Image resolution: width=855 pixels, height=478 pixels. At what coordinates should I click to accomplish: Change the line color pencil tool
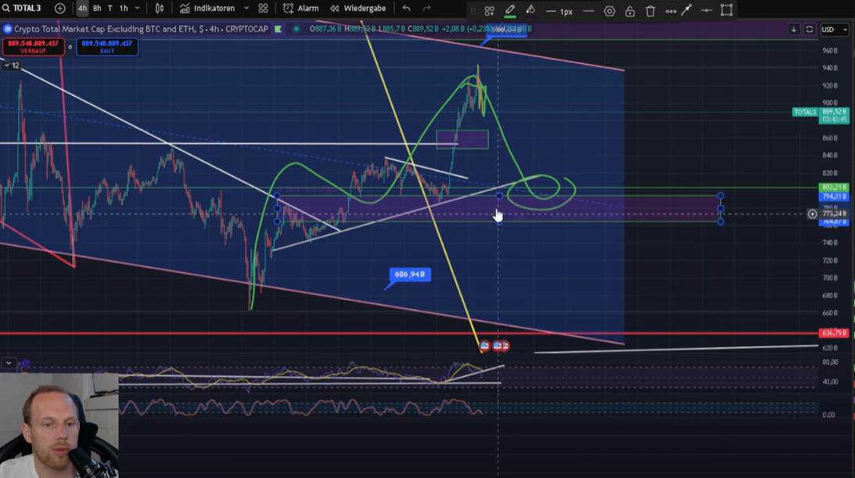(x=510, y=10)
